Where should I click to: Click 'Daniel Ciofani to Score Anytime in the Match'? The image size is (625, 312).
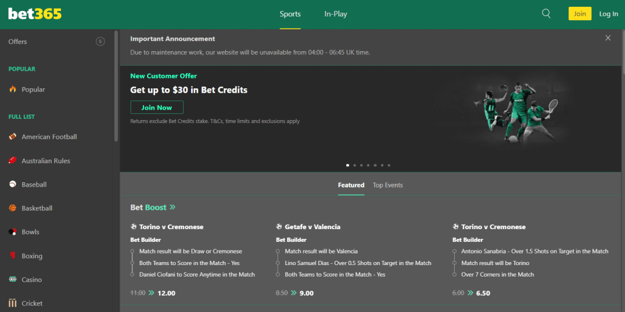pos(197,275)
